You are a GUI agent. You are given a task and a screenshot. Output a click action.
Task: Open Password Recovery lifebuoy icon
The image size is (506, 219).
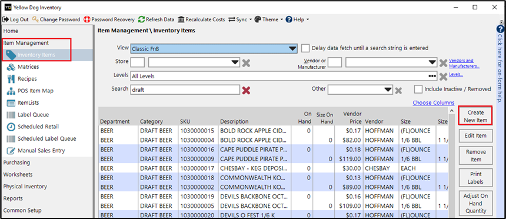click(86, 19)
